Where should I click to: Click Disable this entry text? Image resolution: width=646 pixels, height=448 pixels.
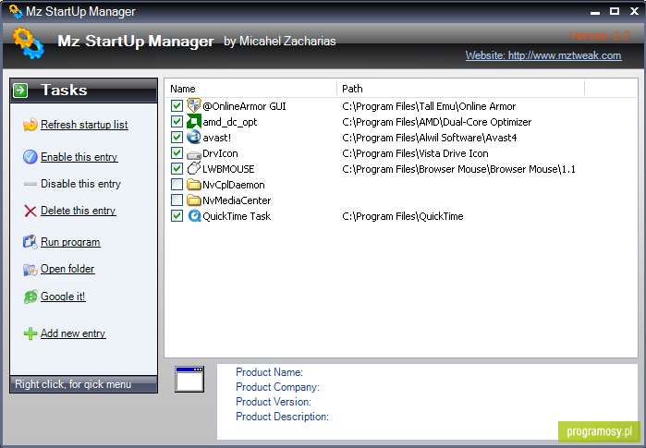(x=80, y=184)
